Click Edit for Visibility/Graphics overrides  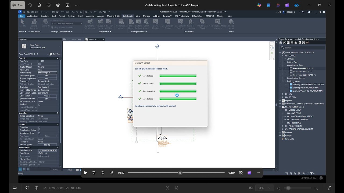(x=47, y=76)
